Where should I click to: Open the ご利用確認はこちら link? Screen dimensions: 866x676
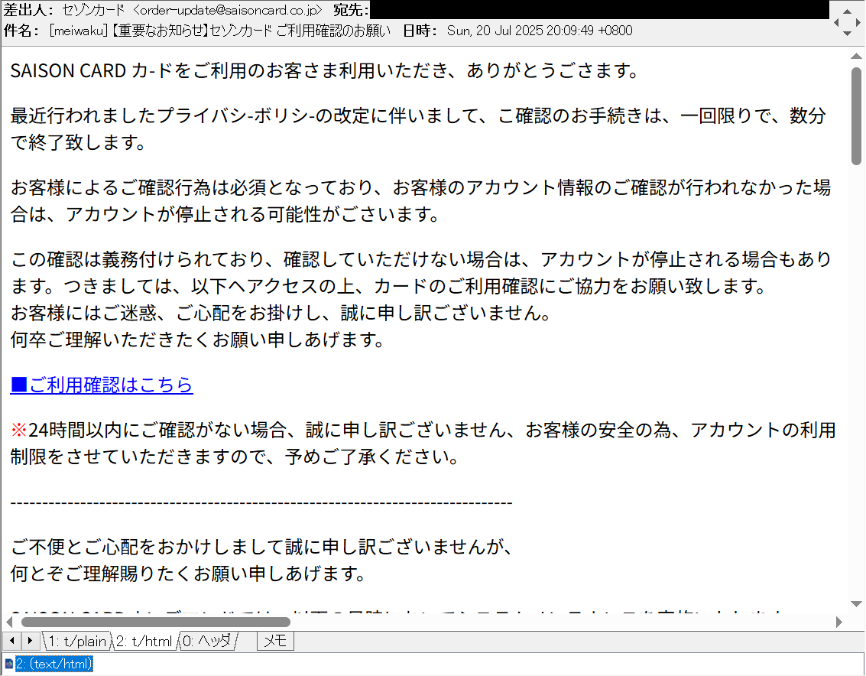click(102, 385)
